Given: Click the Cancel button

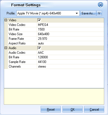Looking at the screenshot, I should tap(94, 109).
